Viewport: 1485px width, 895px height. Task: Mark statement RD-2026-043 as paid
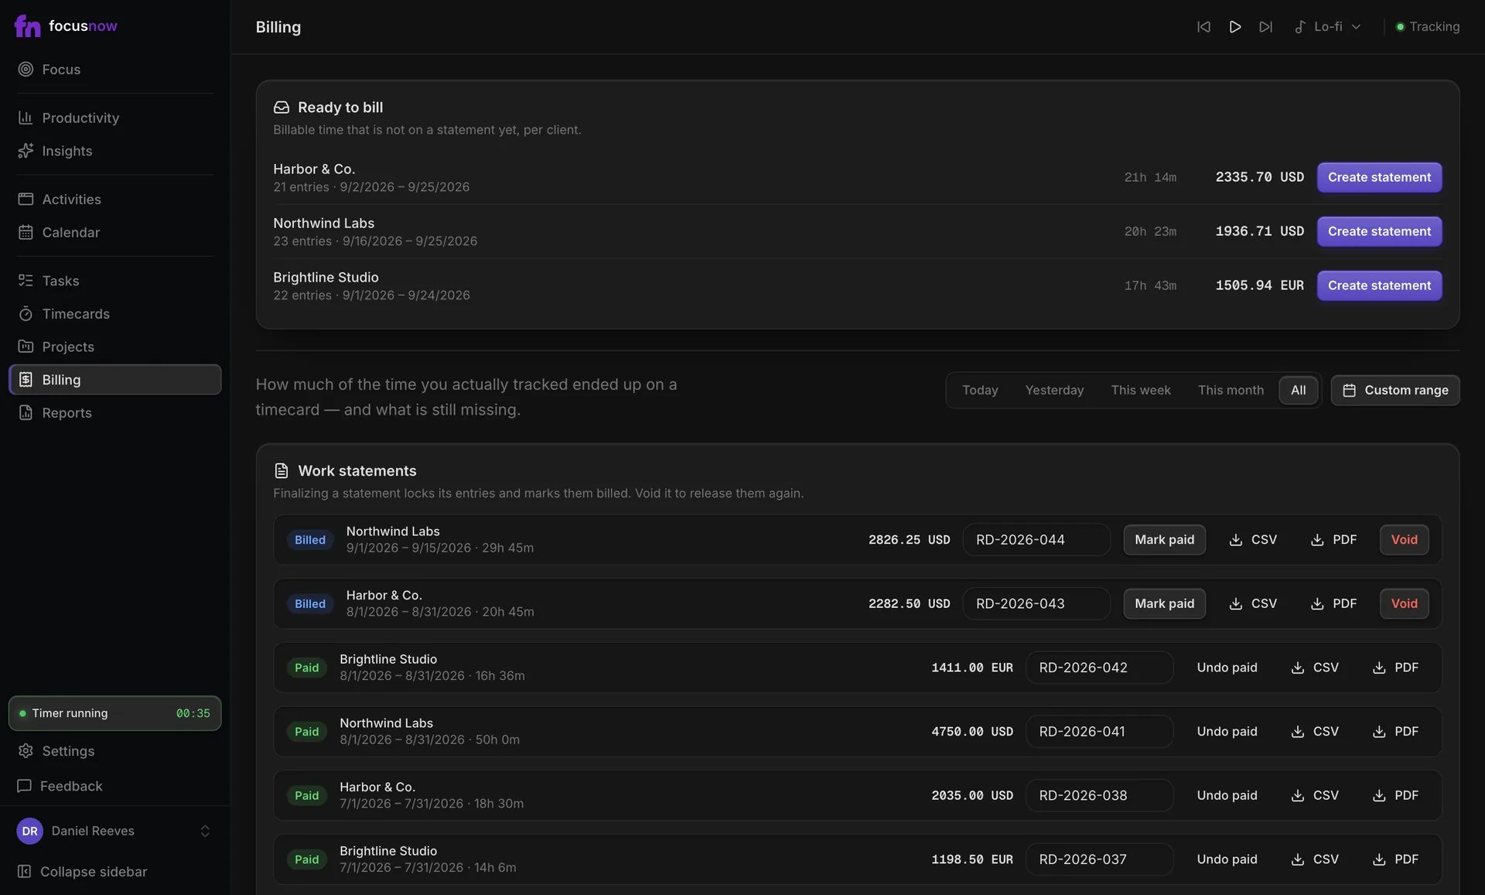pyautogui.click(x=1164, y=603)
